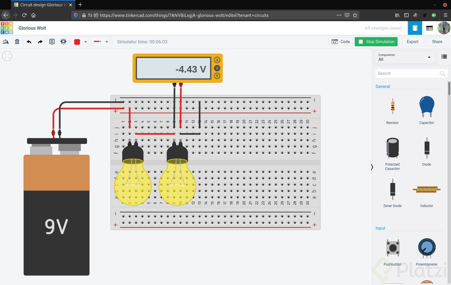This screenshot has height=285, width=451.
Task: Select the Inductor component
Action: 427,193
